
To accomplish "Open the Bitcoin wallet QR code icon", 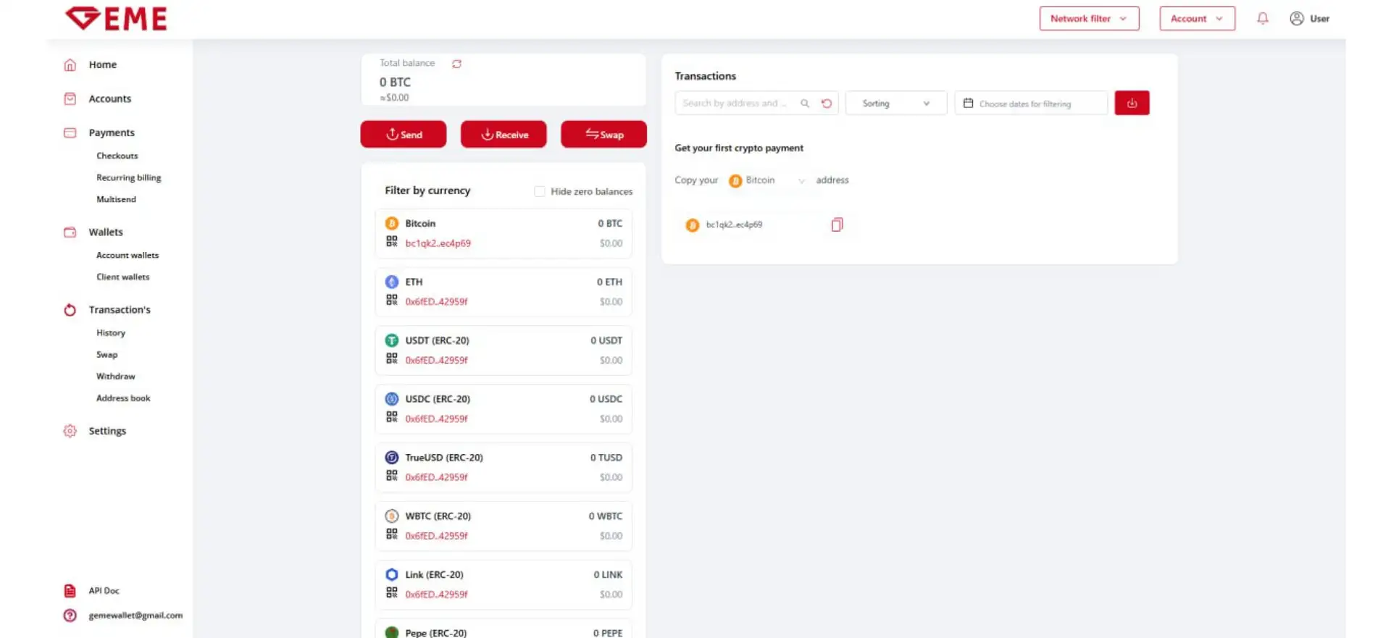I will pyautogui.click(x=392, y=242).
